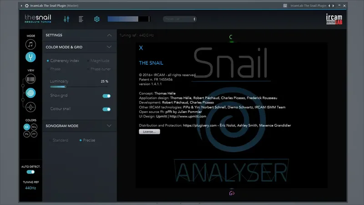Toggle the Colour snail switch
Screen dimensions: 364x205
click(106, 109)
